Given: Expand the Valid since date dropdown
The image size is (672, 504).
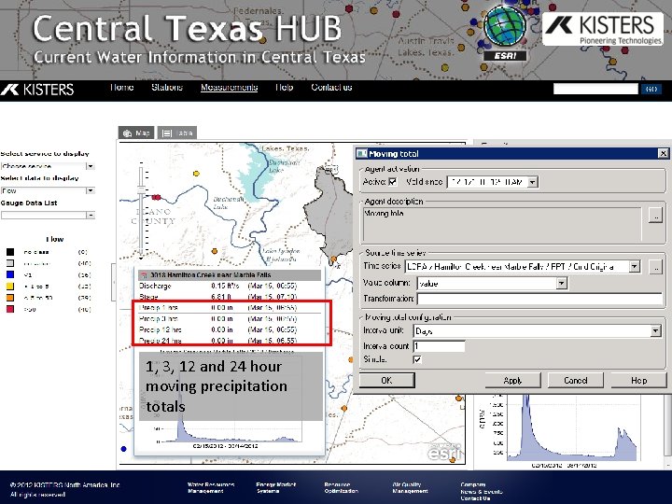Looking at the screenshot, I should tap(532, 182).
